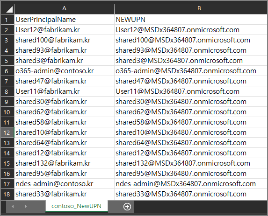Image resolution: width=268 pixels, height=216 pixels.
Task: Open the contoso_NewUPN sheet tab
Action: click(76, 206)
